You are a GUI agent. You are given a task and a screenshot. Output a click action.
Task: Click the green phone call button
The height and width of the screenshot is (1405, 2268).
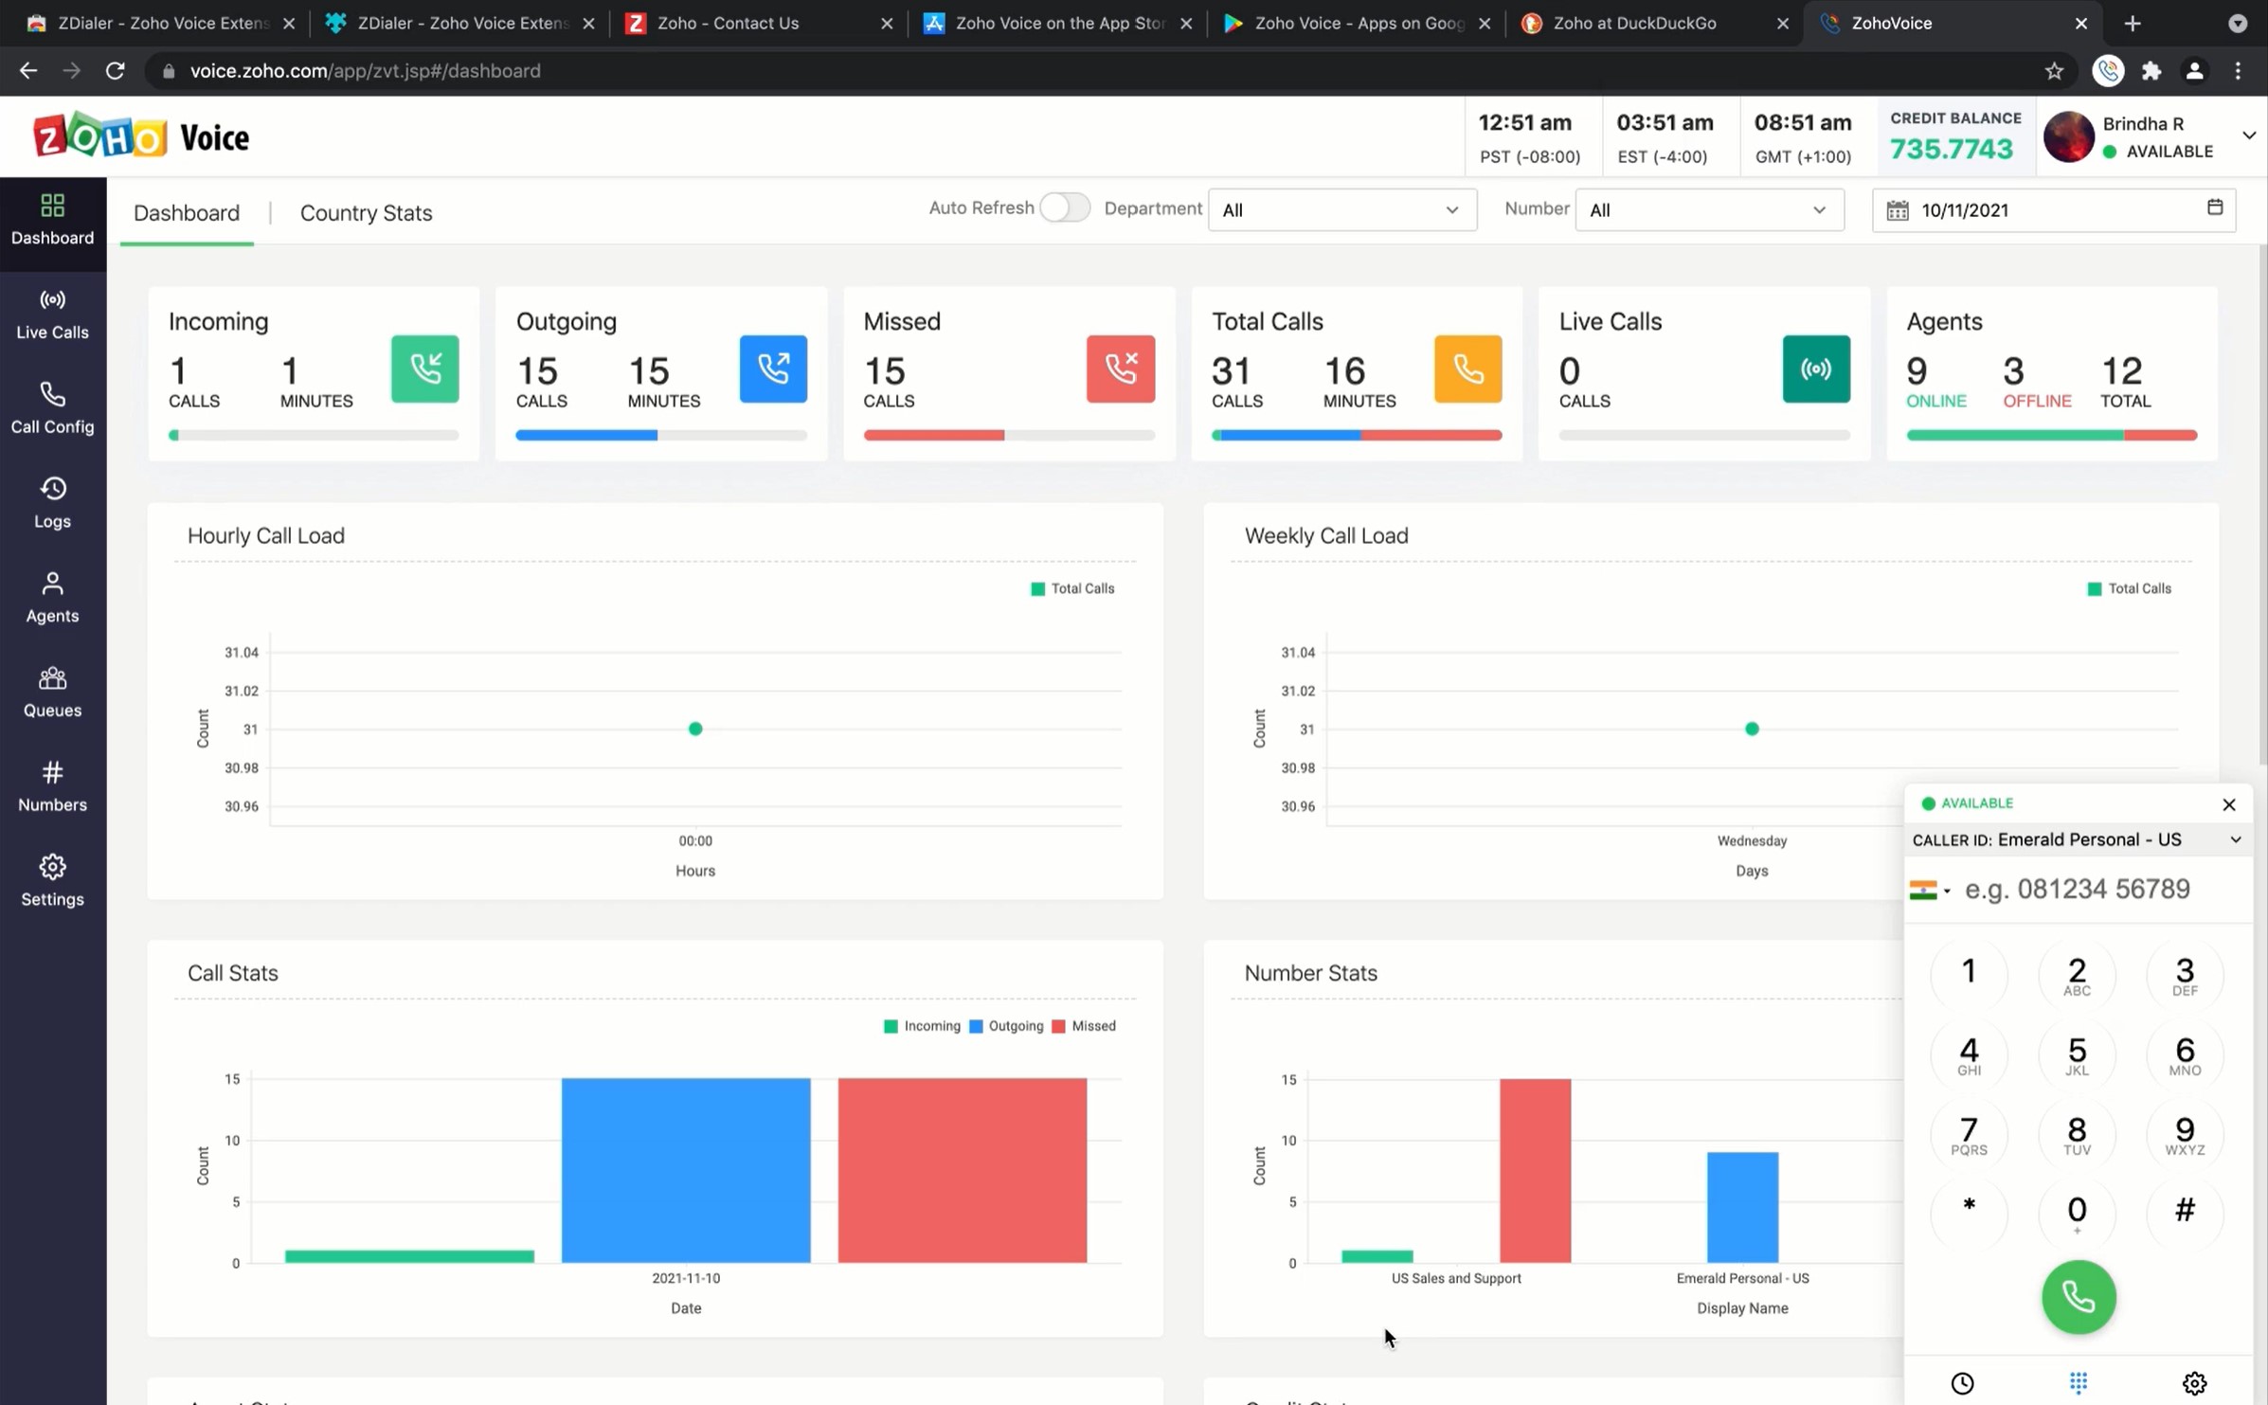(2077, 1295)
